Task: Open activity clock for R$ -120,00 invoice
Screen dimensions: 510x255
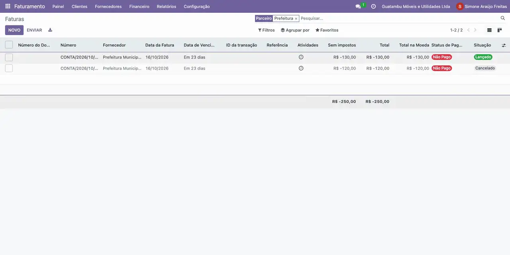Action: click(301, 68)
